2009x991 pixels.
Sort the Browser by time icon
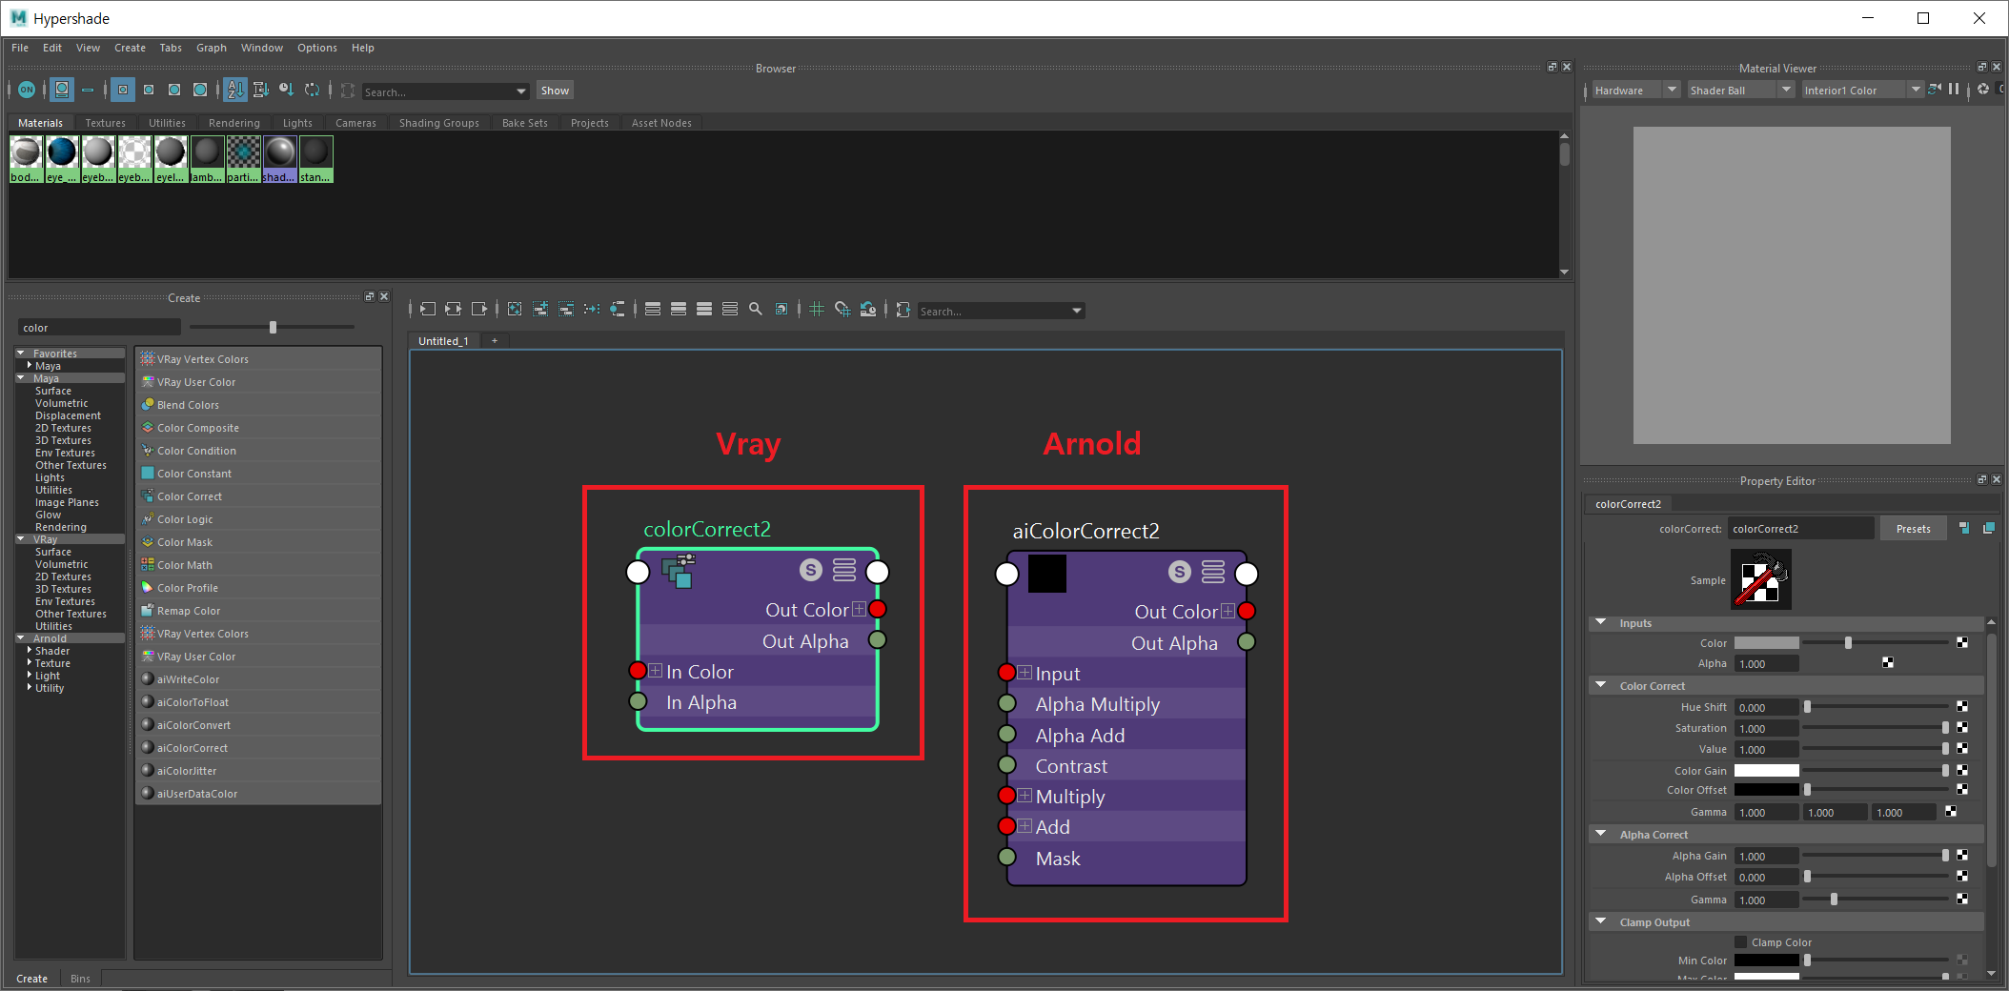[286, 90]
